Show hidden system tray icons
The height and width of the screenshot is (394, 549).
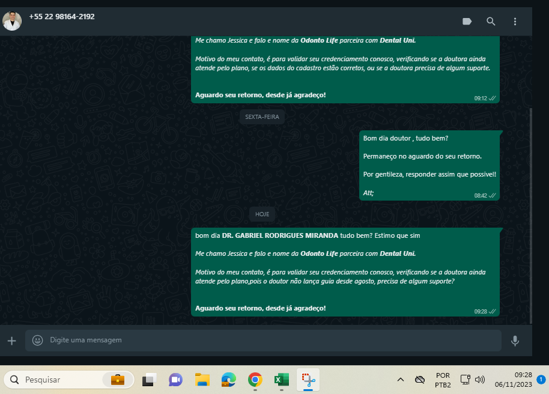coord(401,380)
